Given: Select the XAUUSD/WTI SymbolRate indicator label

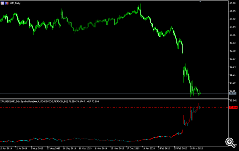Looking at the screenshot, I should (x=49, y=102).
